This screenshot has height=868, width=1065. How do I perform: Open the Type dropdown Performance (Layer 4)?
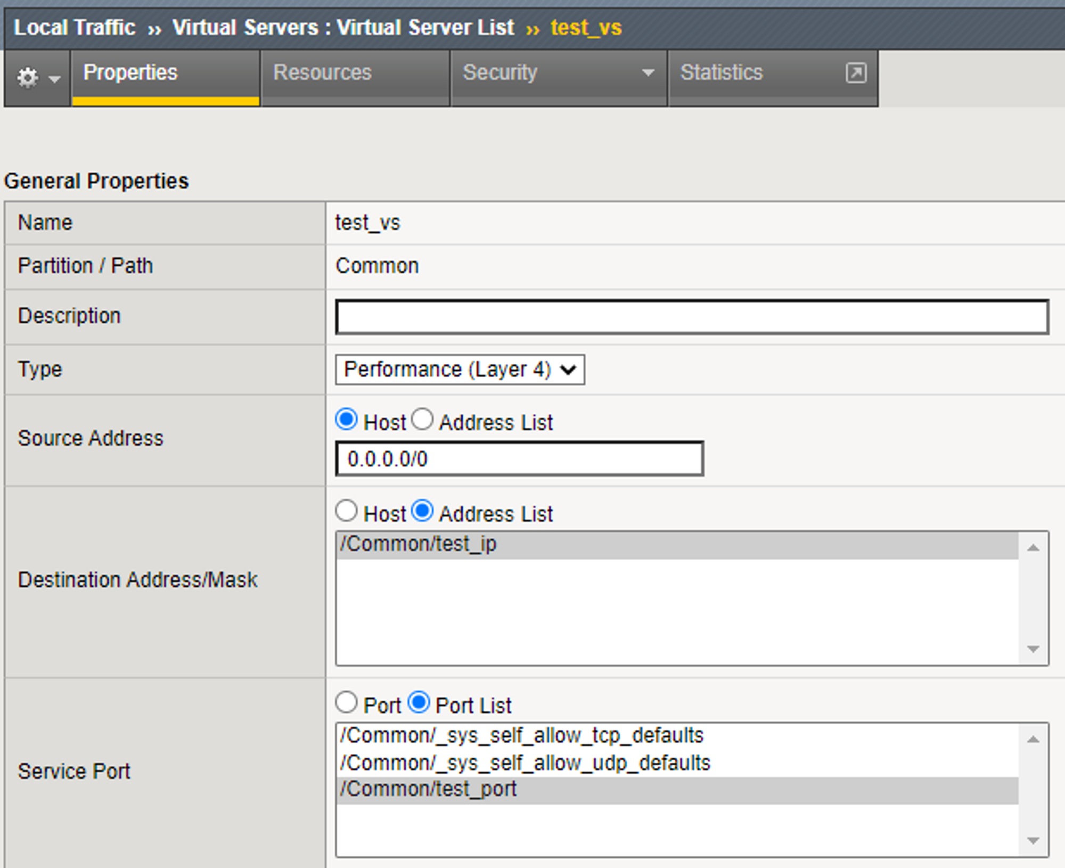pos(460,370)
